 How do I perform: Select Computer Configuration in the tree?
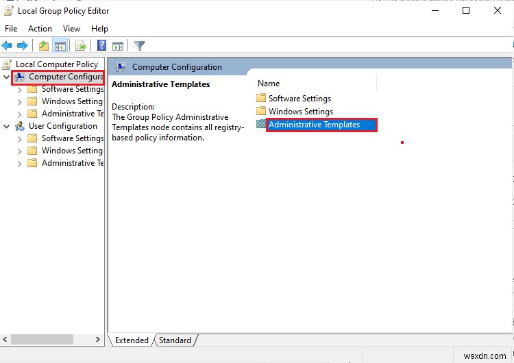coord(66,77)
